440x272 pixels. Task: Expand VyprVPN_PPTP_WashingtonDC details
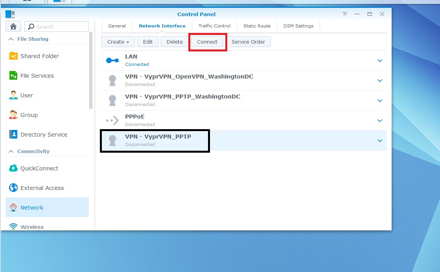[x=380, y=100]
